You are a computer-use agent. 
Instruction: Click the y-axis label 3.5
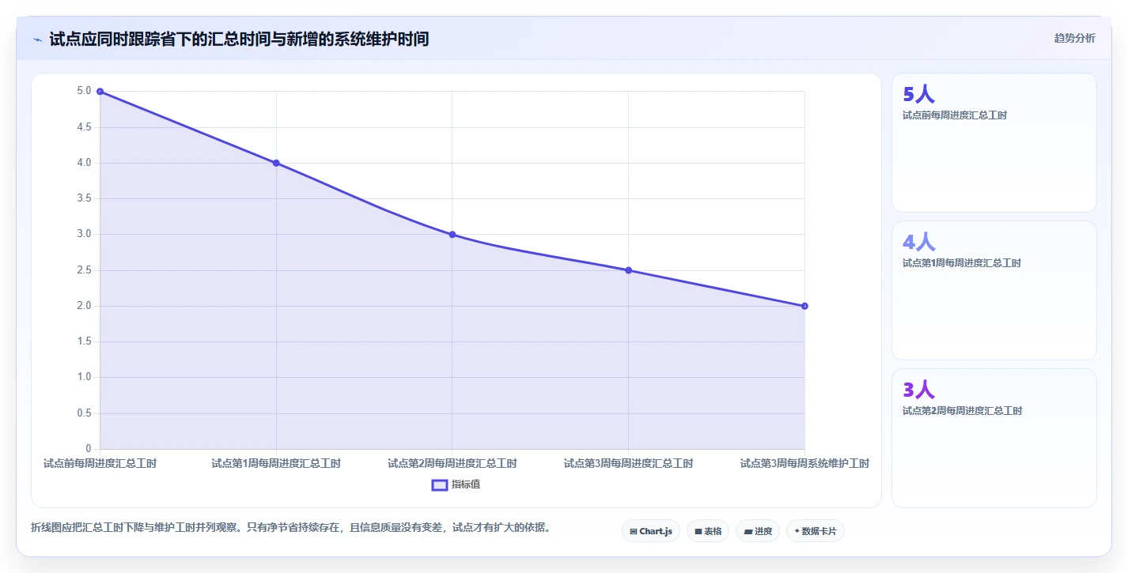84,198
